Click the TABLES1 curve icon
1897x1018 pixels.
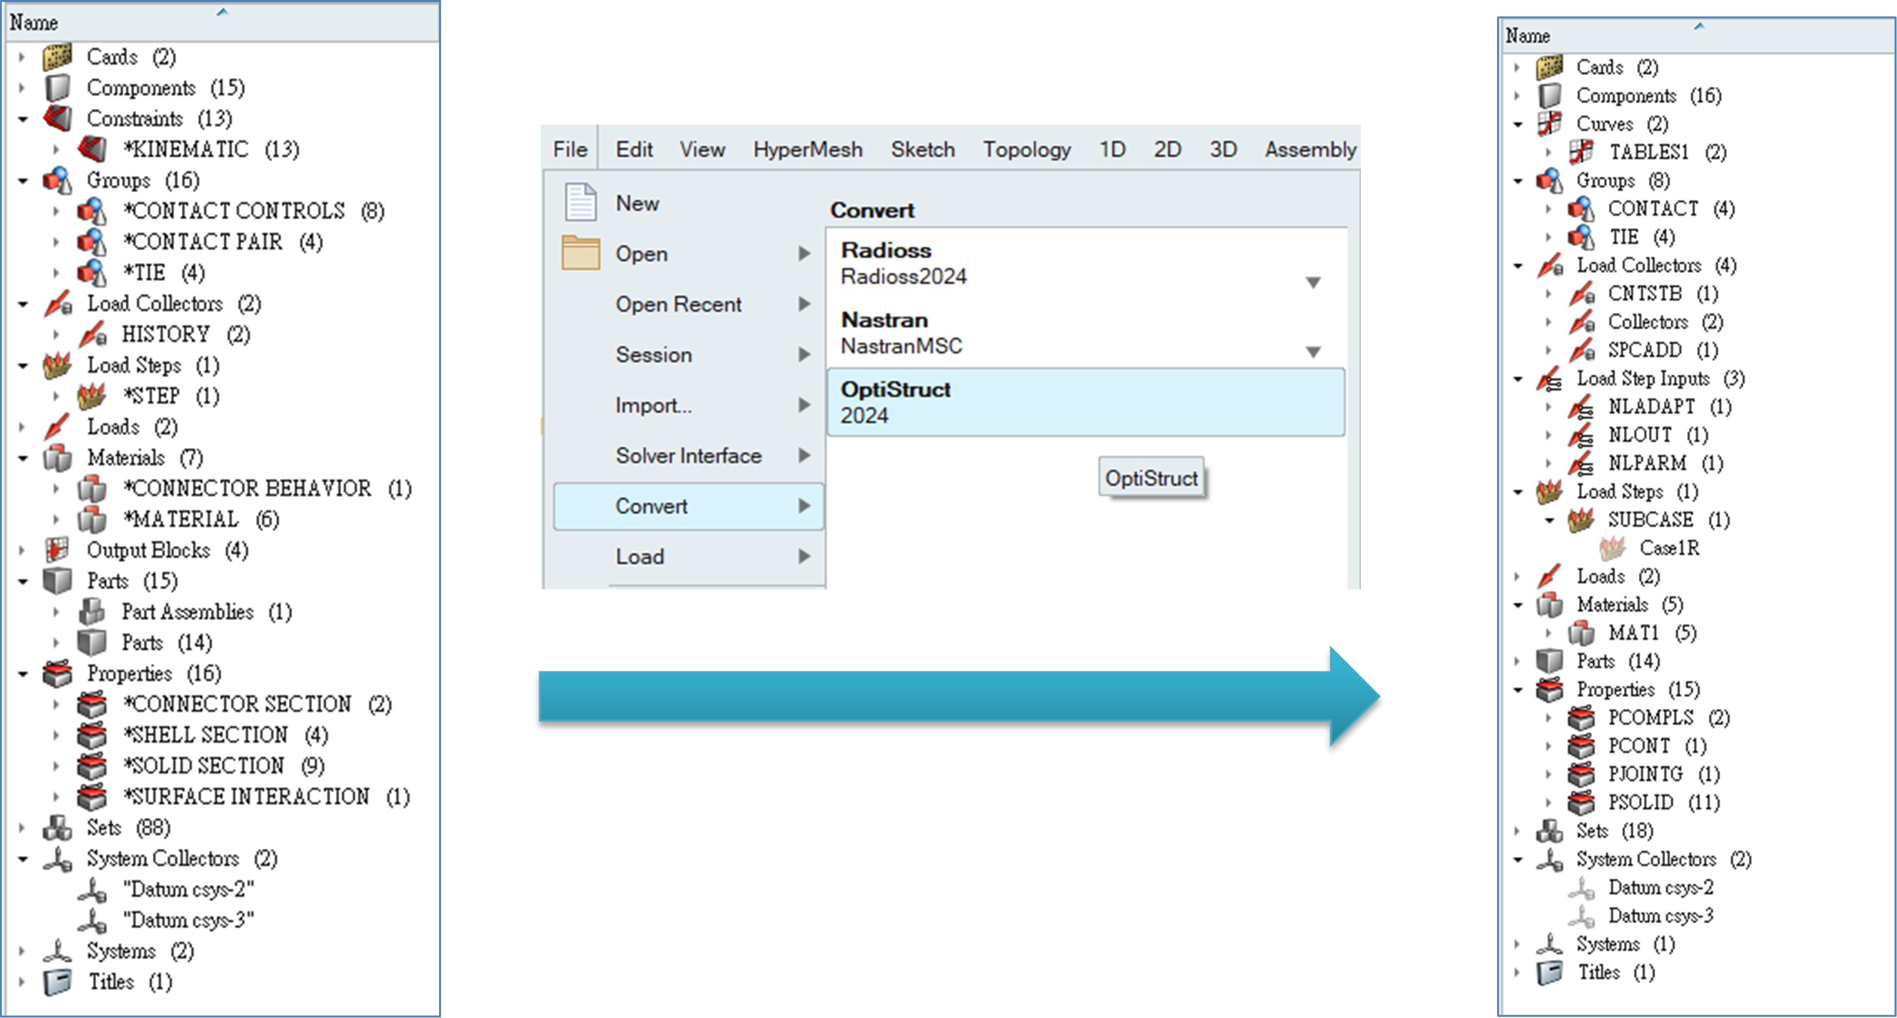(x=1580, y=152)
